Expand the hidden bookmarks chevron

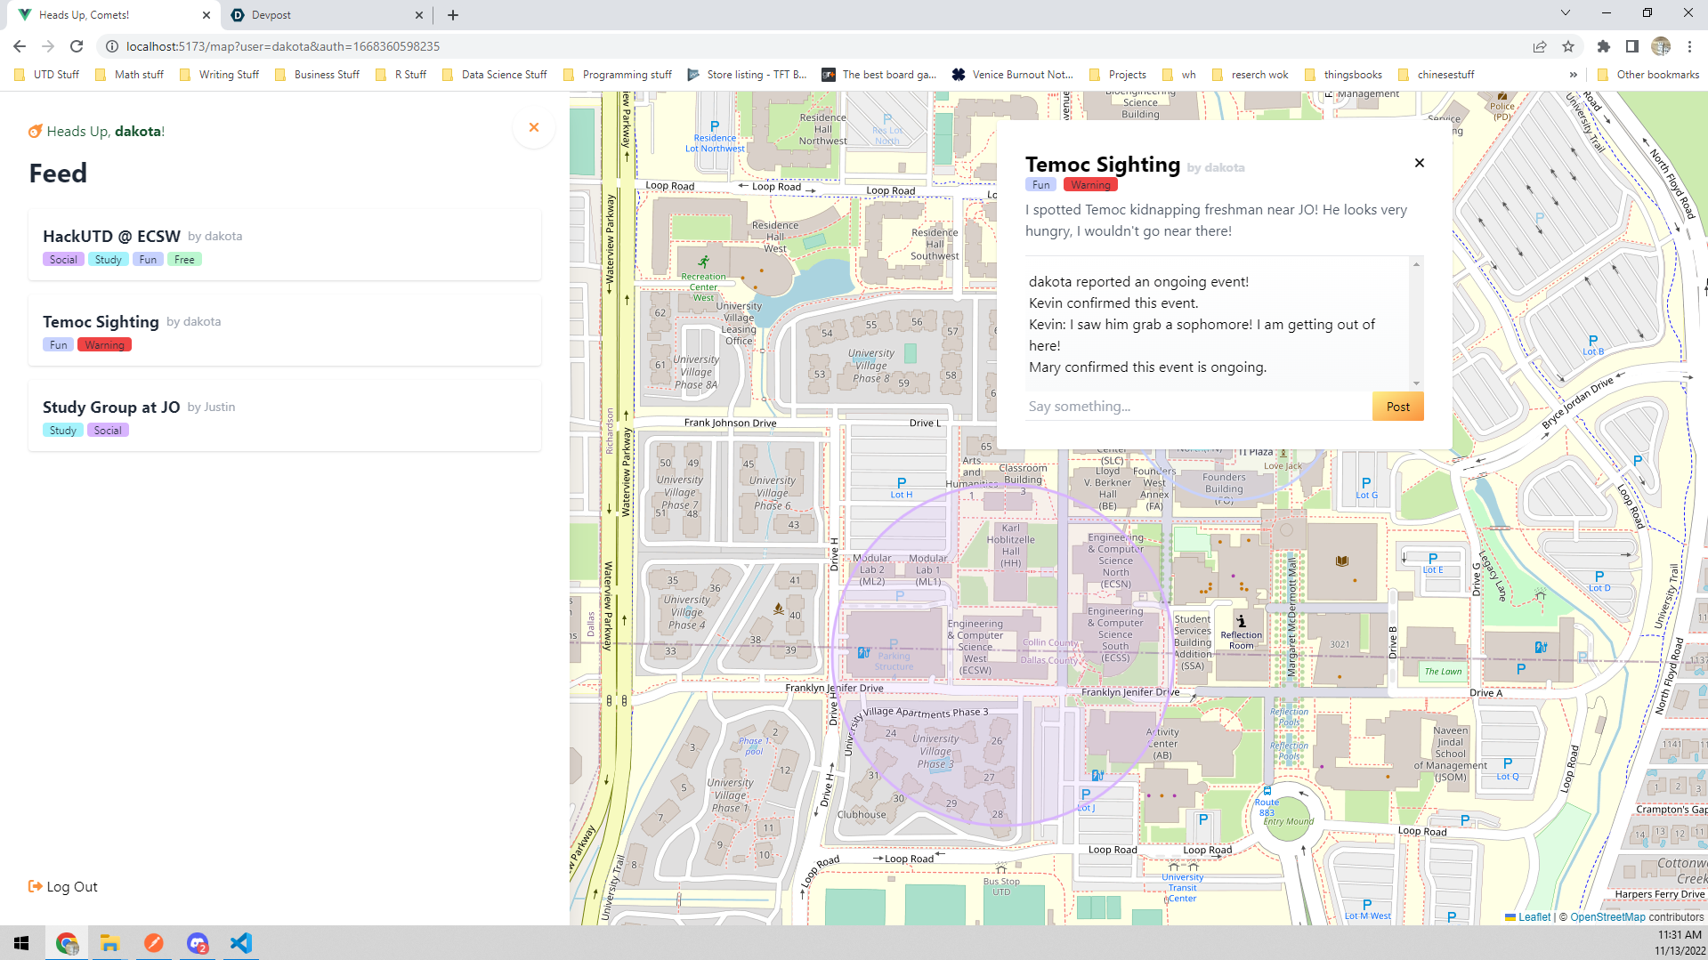pyautogui.click(x=1573, y=75)
